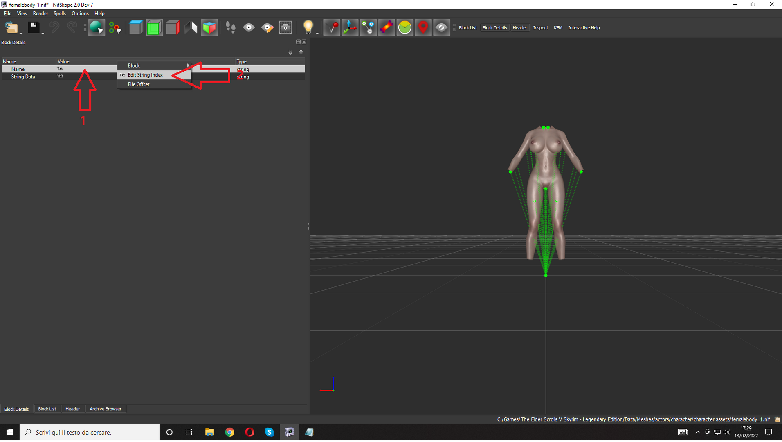
Task: Open the Save button dropdown arrow
Action: click(43, 34)
